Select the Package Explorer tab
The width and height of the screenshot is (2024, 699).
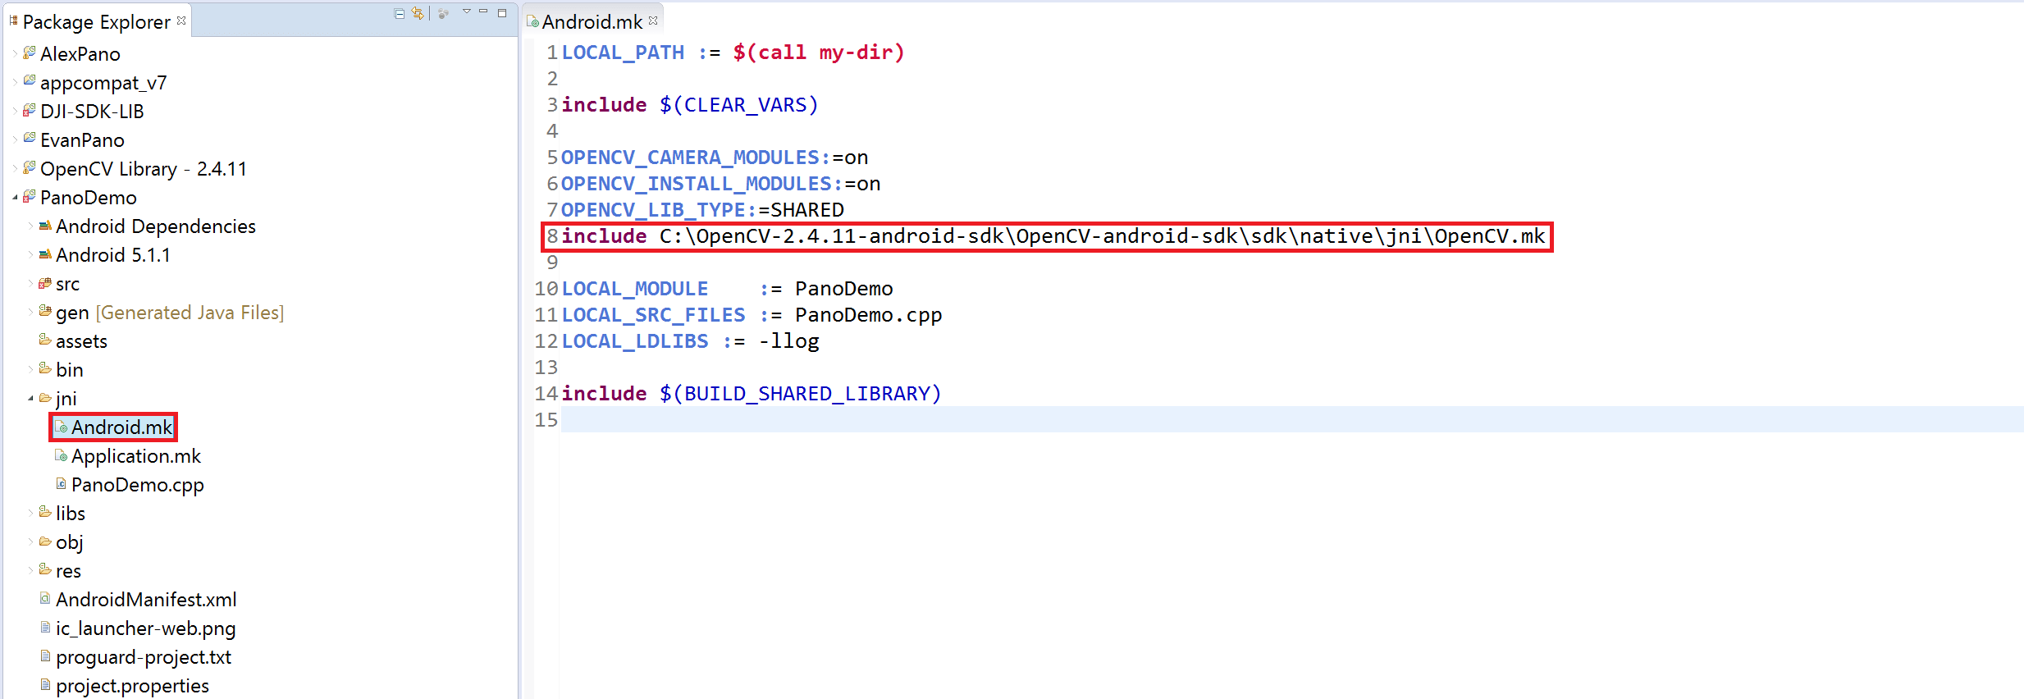(x=96, y=22)
